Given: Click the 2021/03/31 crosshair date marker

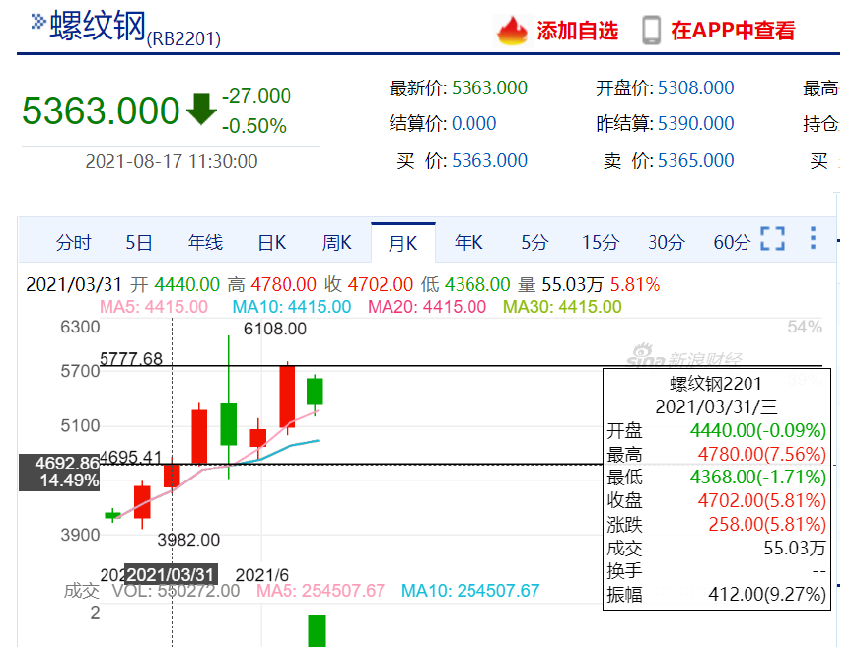Looking at the screenshot, I should [x=171, y=574].
